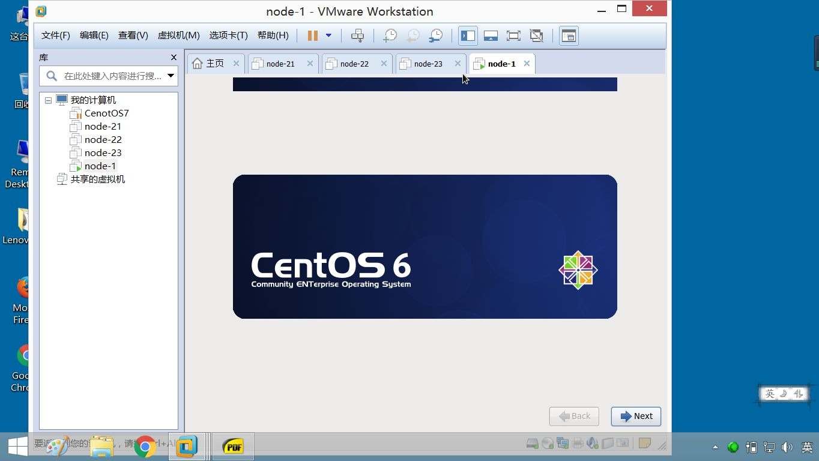
Task: Click the Next button in CentOS installer
Action: click(x=636, y=416)
